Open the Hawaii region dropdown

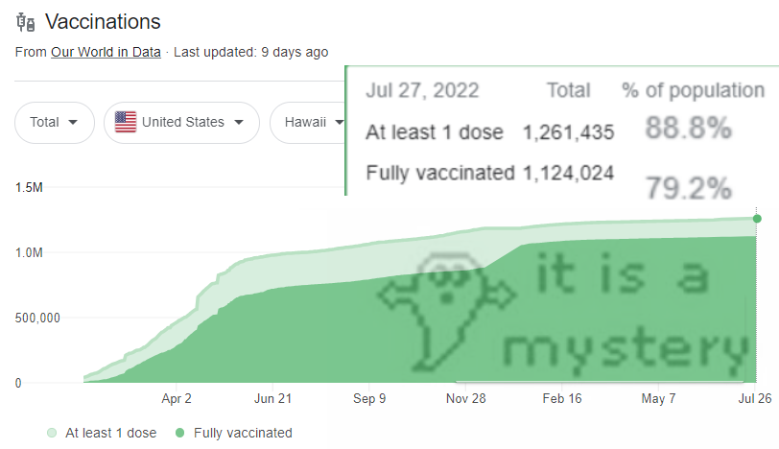308,123
